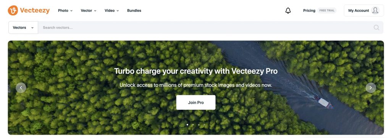
Task: Click the search magnifier icon
Action: tap(376, 28)
